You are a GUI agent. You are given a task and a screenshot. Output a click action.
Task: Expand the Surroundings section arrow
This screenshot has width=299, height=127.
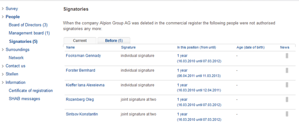coord(3,50)
